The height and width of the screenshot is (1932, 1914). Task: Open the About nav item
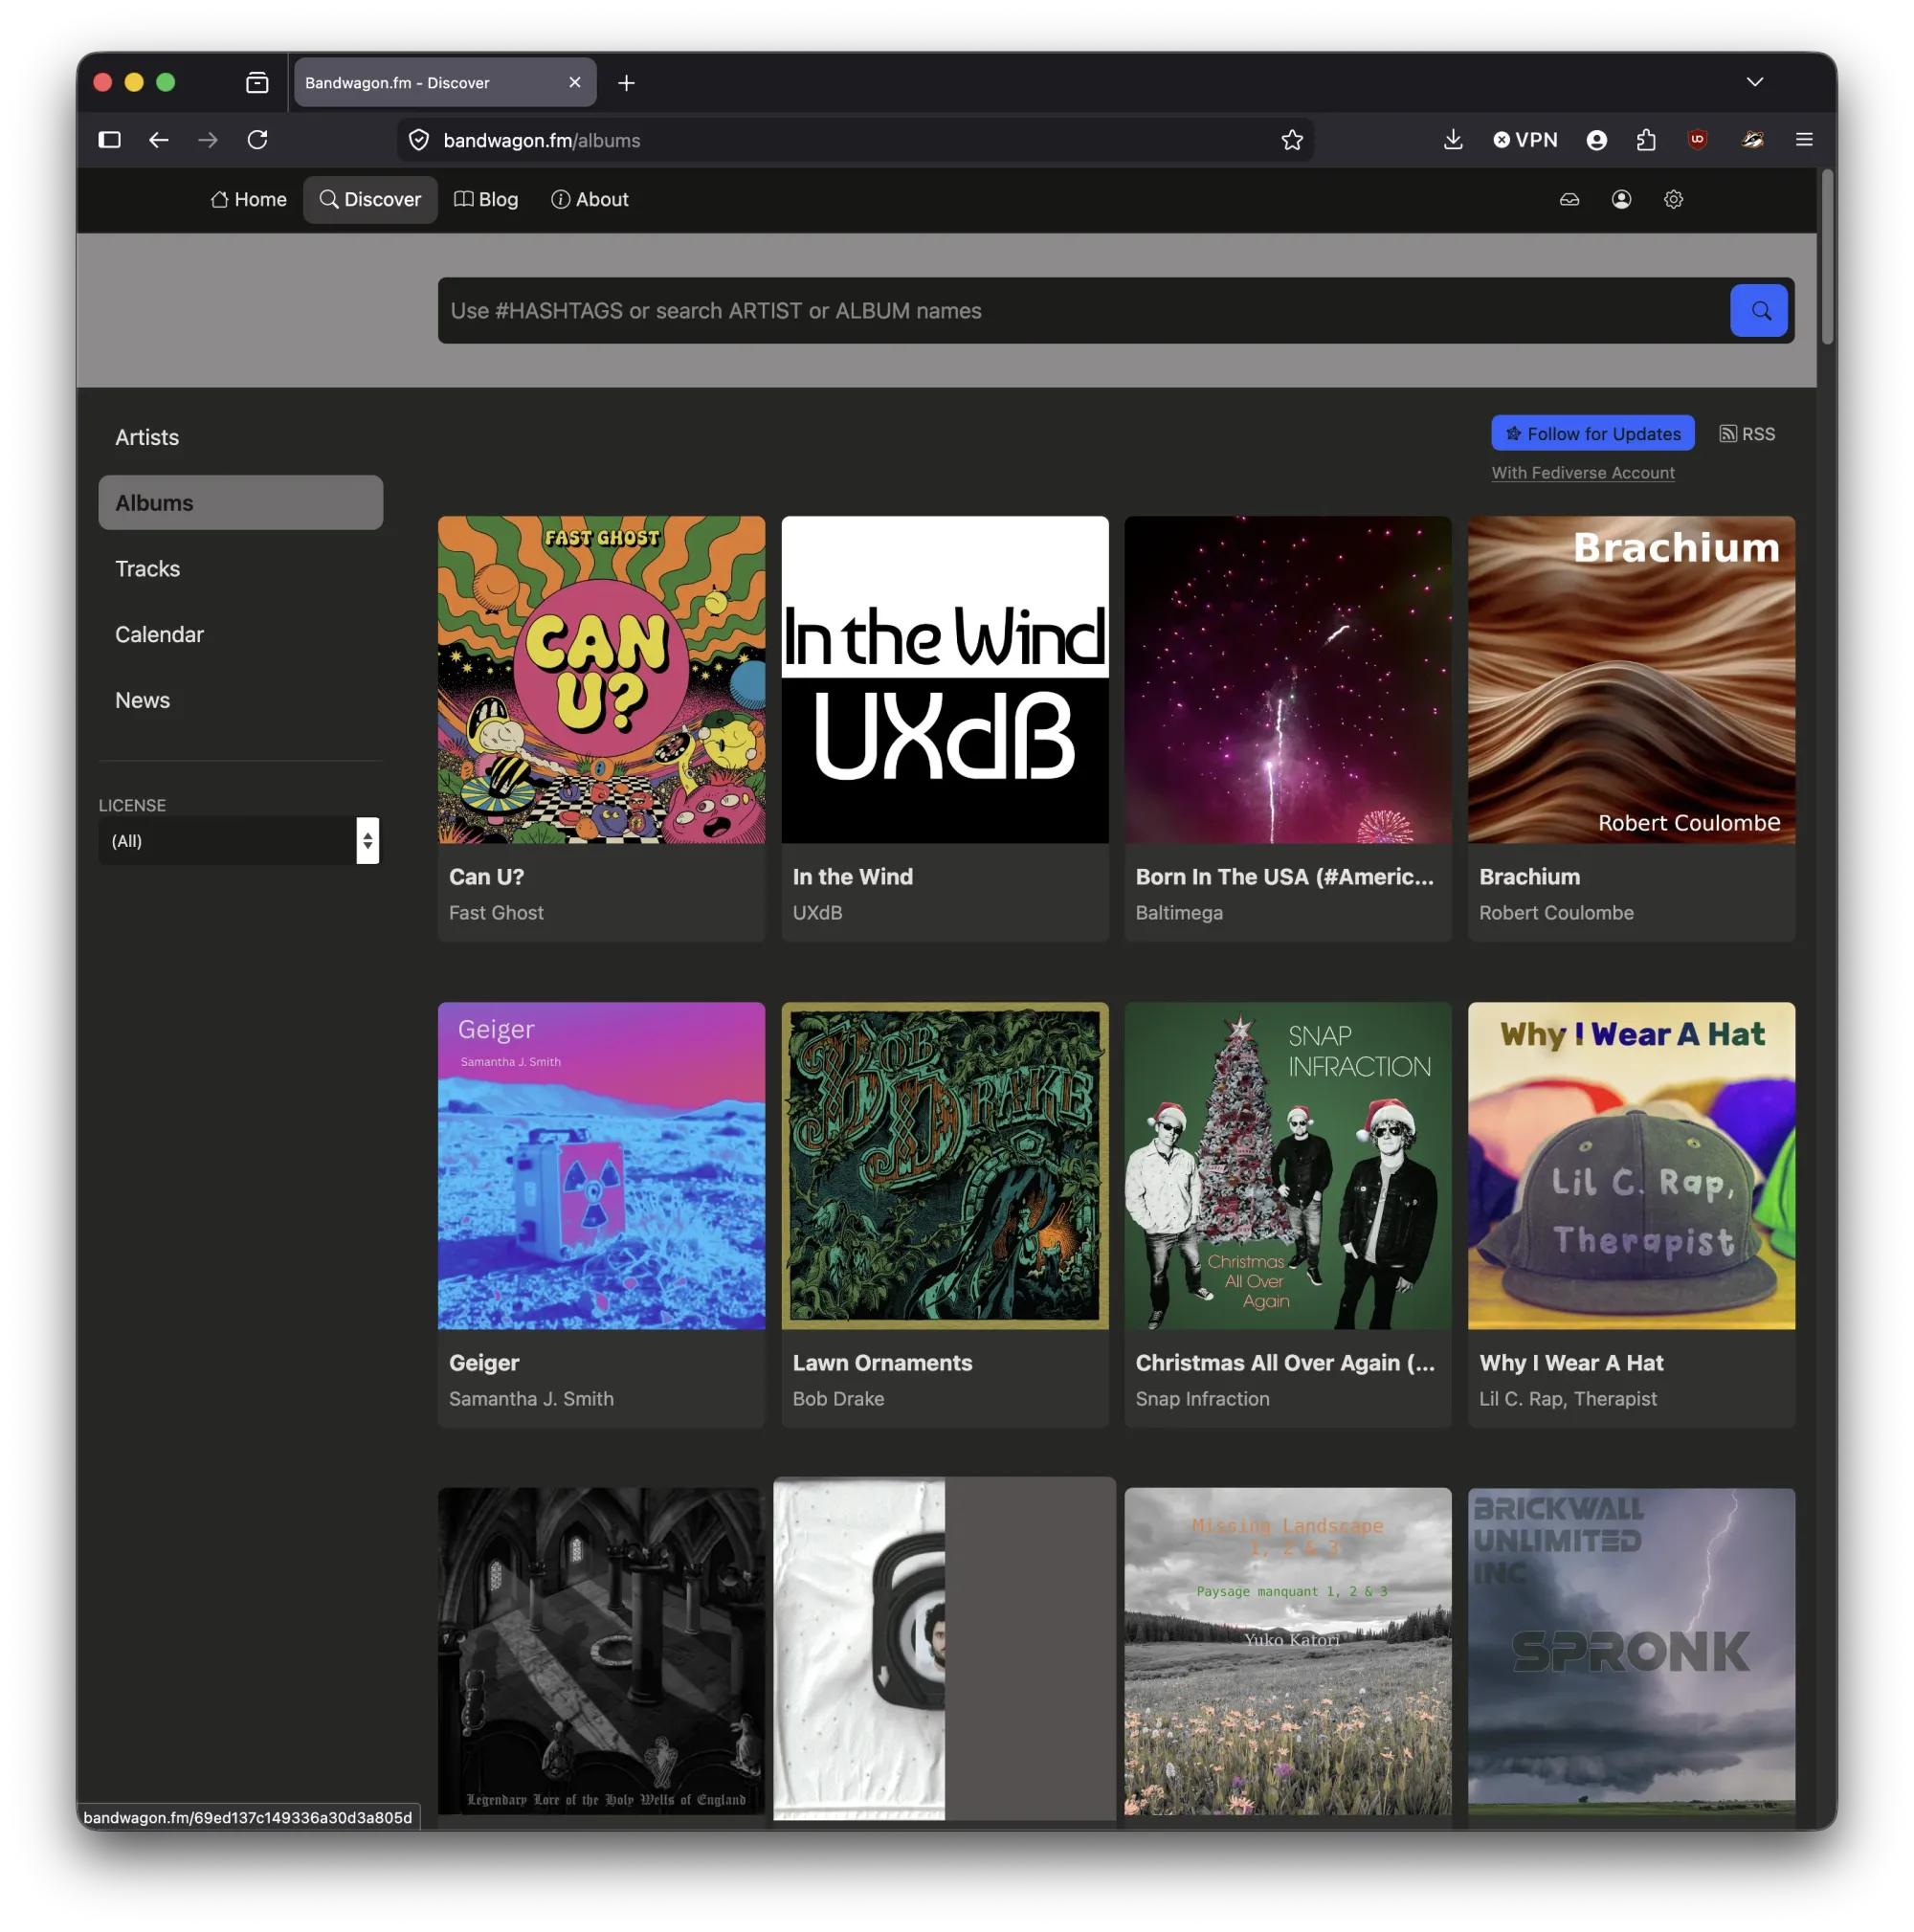pyautogui.click(x=590, y=200)
